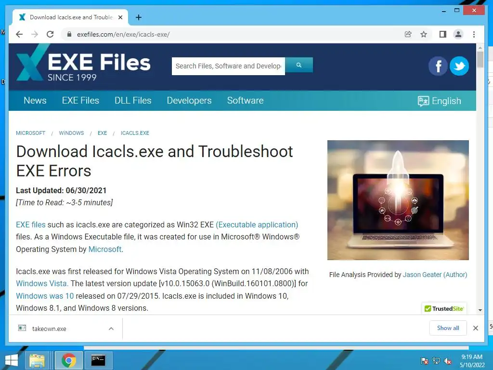
Task: Focus the Search Files search box
Action: pyautogui.click(x=228, y=66)
